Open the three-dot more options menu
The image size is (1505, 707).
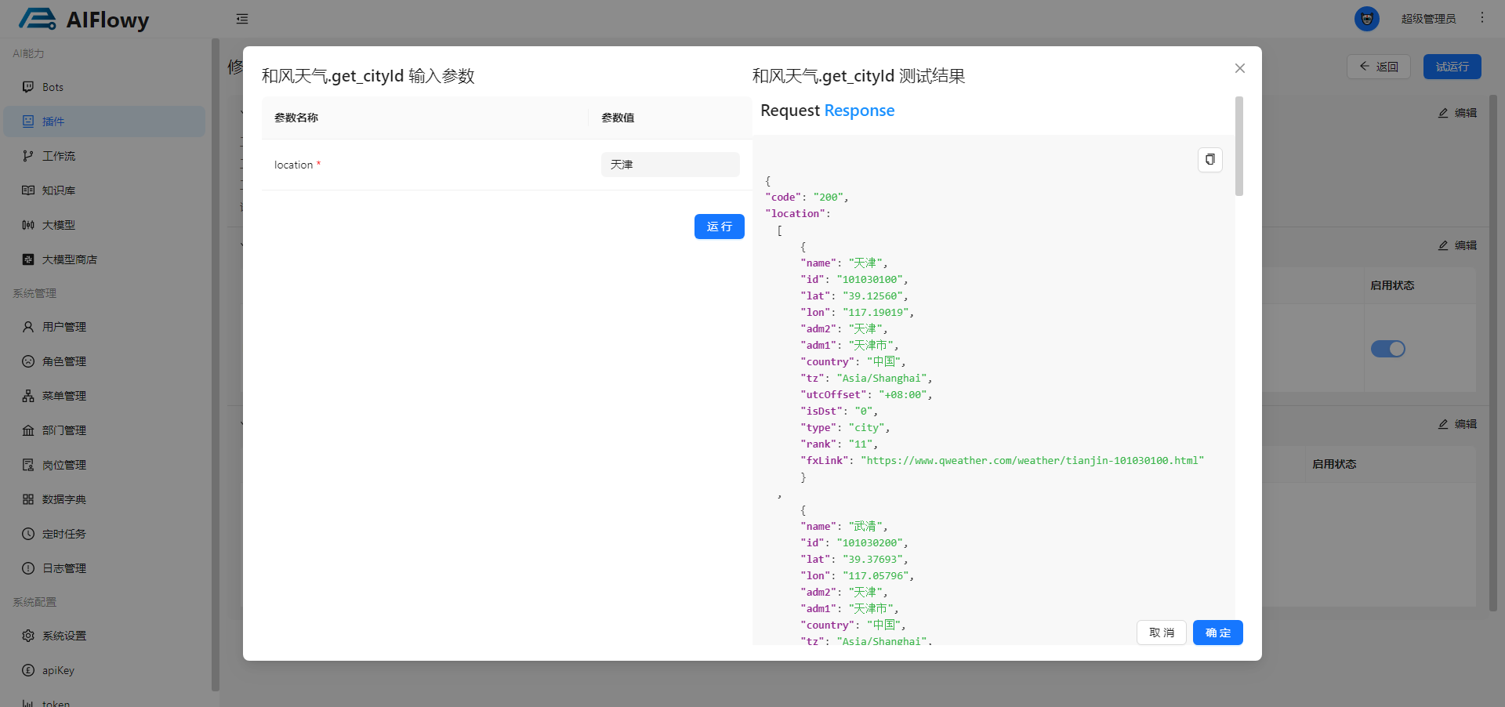coord(1481,18)
